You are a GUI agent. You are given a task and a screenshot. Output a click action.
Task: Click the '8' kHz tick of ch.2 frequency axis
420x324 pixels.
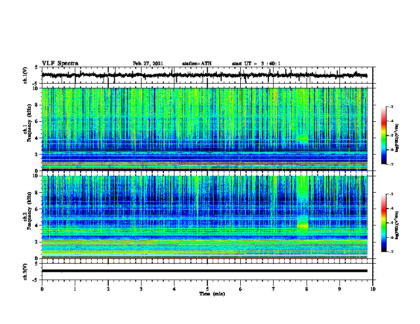pyautogui.click(x=38, y=193)
